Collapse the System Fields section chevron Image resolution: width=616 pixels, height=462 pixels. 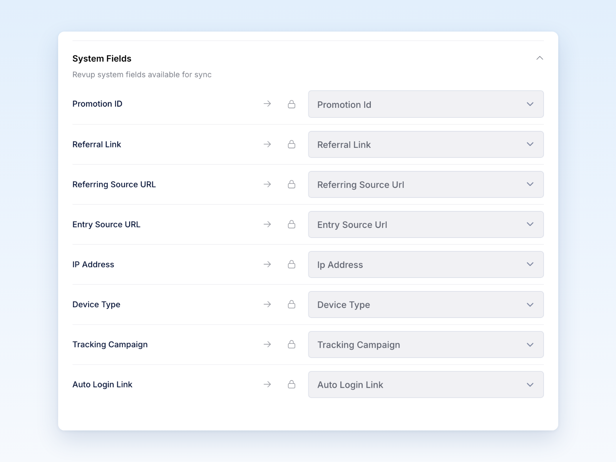(540, 58)
